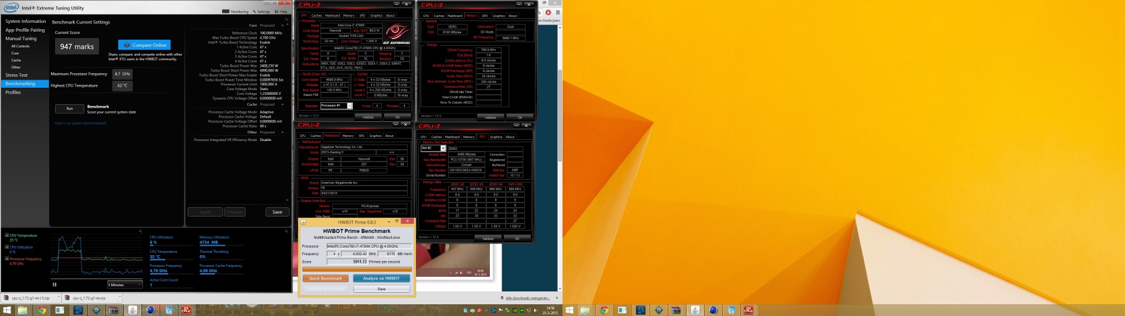Click the orange HWBOT Prime progress bar
Screen dimensions: 1125x316
point(357,269)
